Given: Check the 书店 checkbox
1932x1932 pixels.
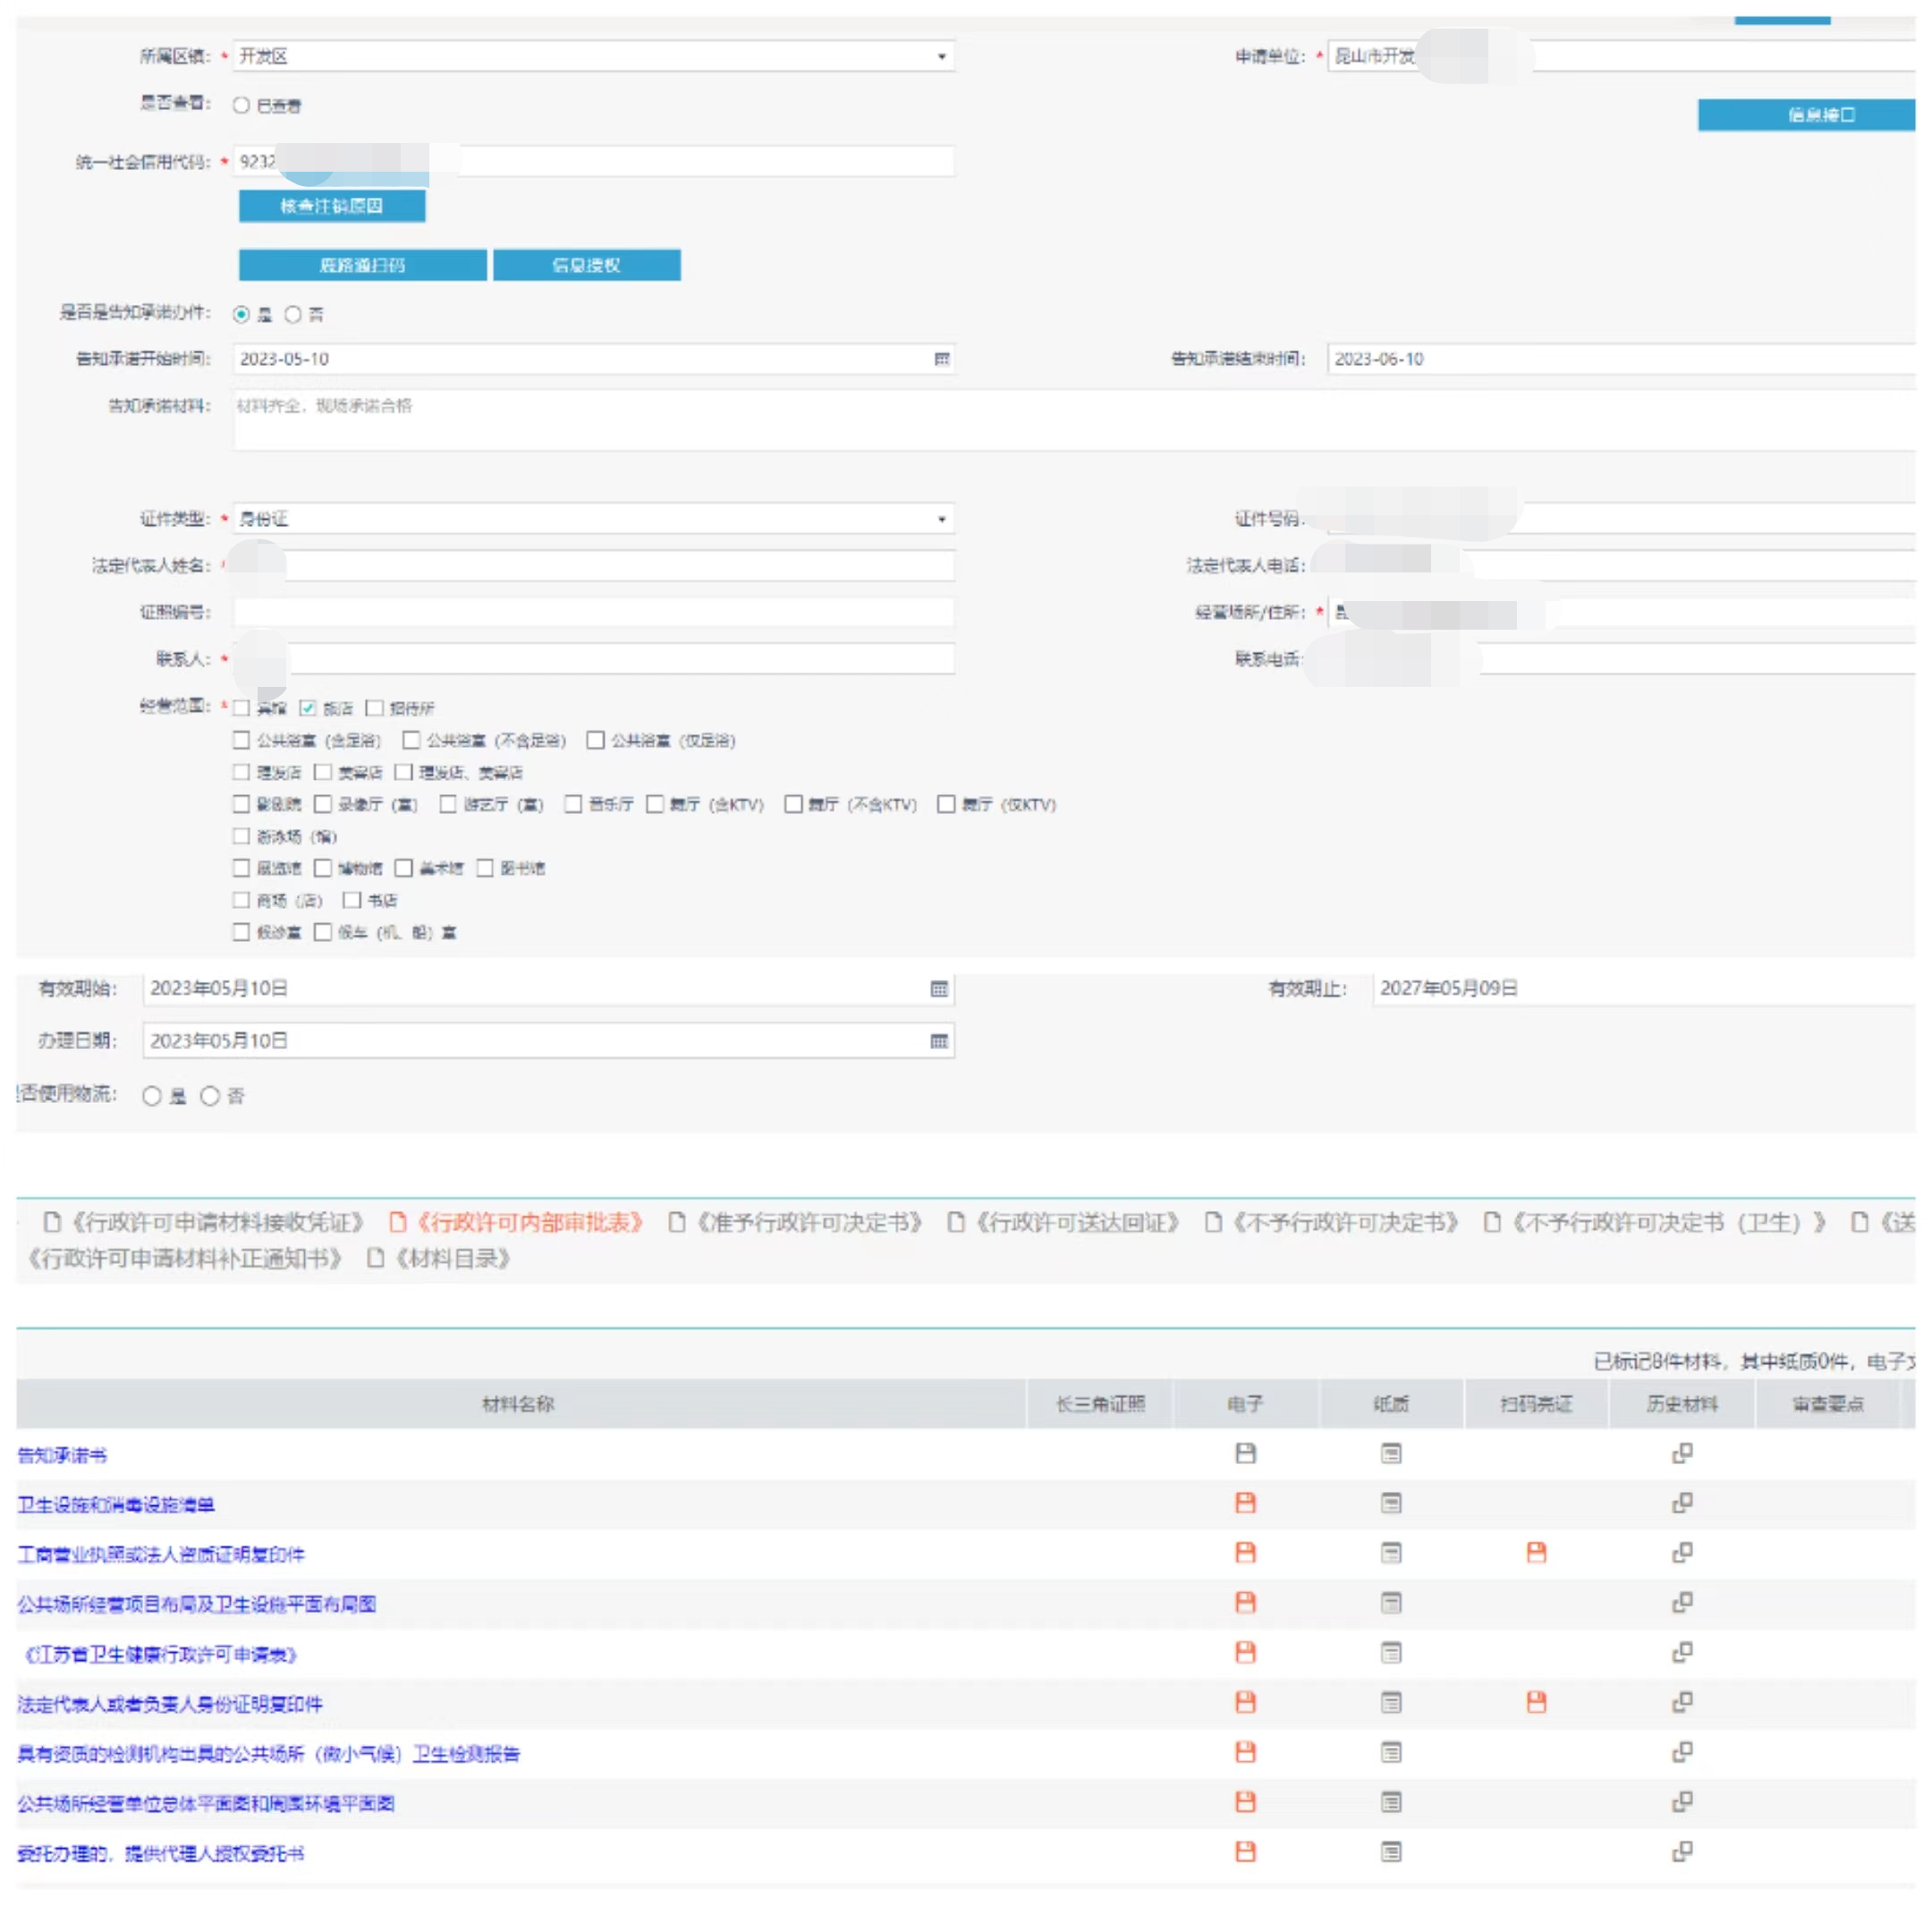Looking at the screenshot, I should (352, 900).
